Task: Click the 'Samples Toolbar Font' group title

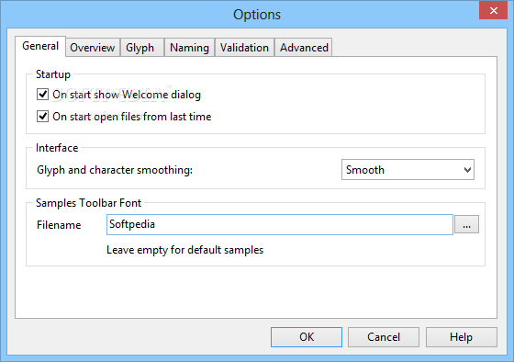Action: point(88,203)
